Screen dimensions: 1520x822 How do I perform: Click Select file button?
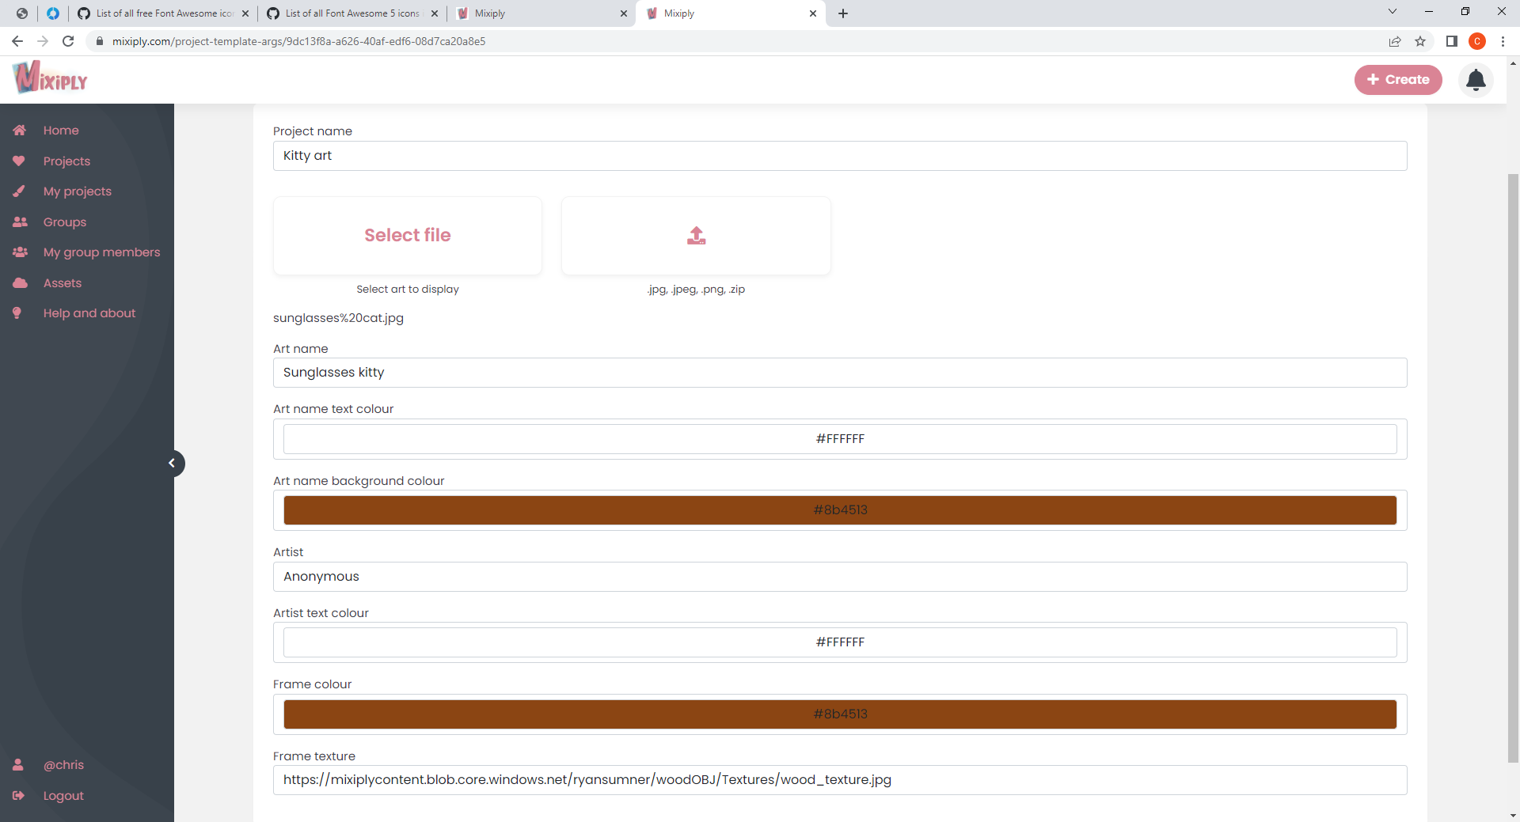(x=408, y=236)
